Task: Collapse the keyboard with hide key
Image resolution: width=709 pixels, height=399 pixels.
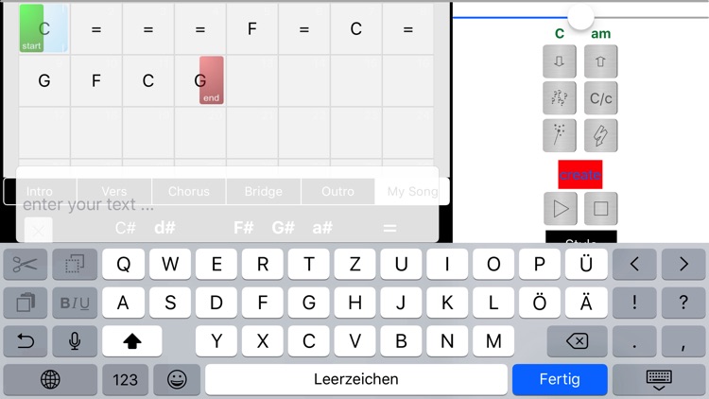Action: (x=659, y=380)
